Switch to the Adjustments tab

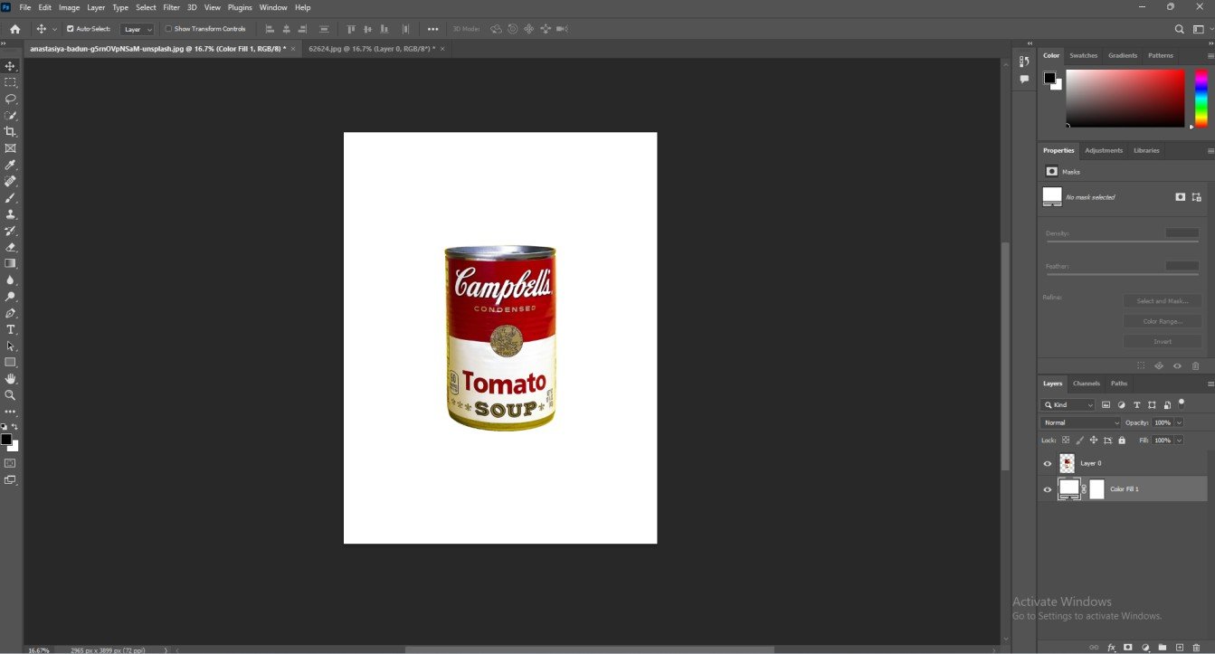point(1104,150)
